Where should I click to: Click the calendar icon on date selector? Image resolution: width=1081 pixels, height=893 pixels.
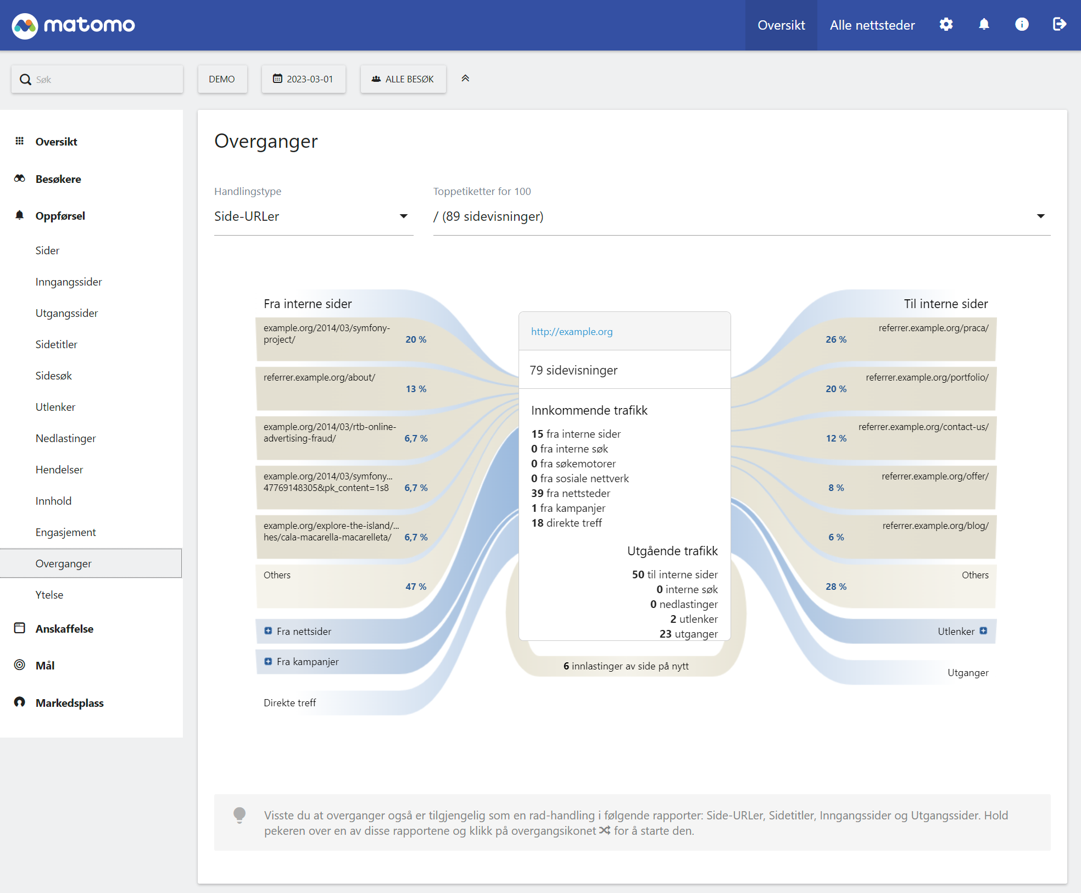(x=278, y=79)
